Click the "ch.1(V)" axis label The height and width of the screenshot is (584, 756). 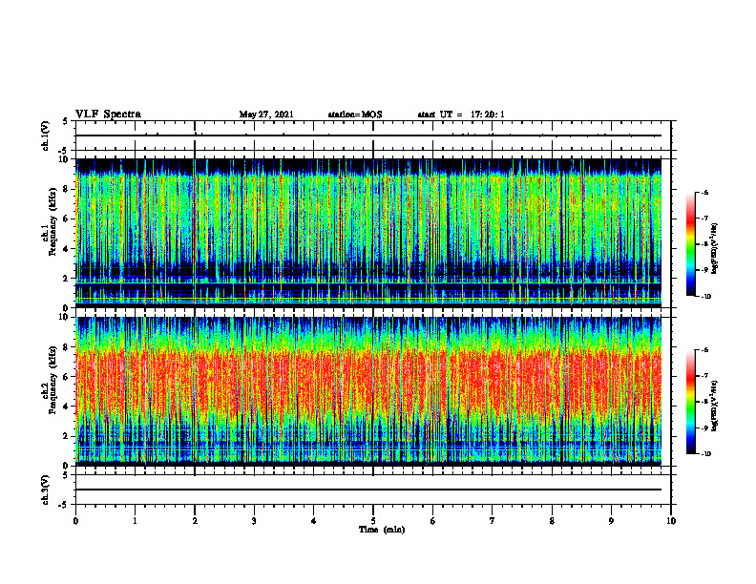click(45, 136)
